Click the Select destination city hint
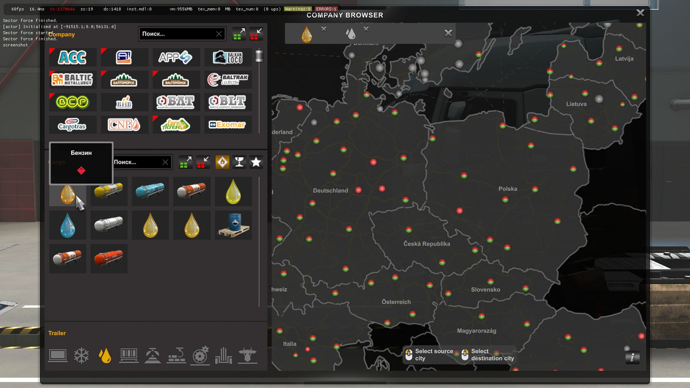Screen dimensions: 690x388 click(x=487, y=355)
